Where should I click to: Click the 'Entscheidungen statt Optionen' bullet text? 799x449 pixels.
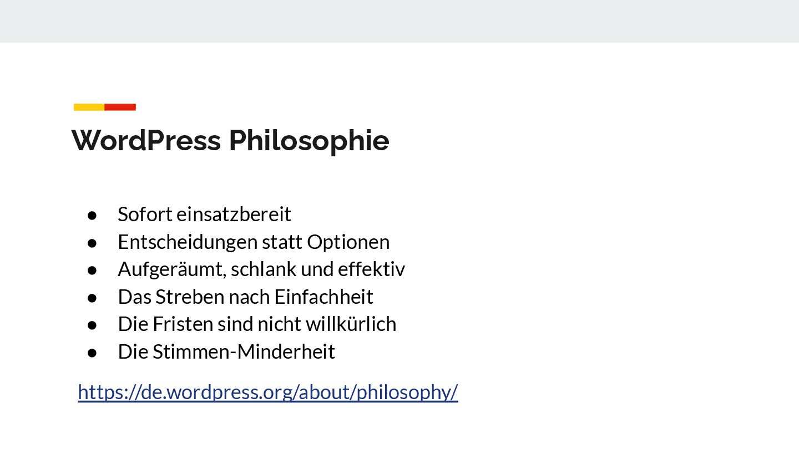tap(254, 242)
